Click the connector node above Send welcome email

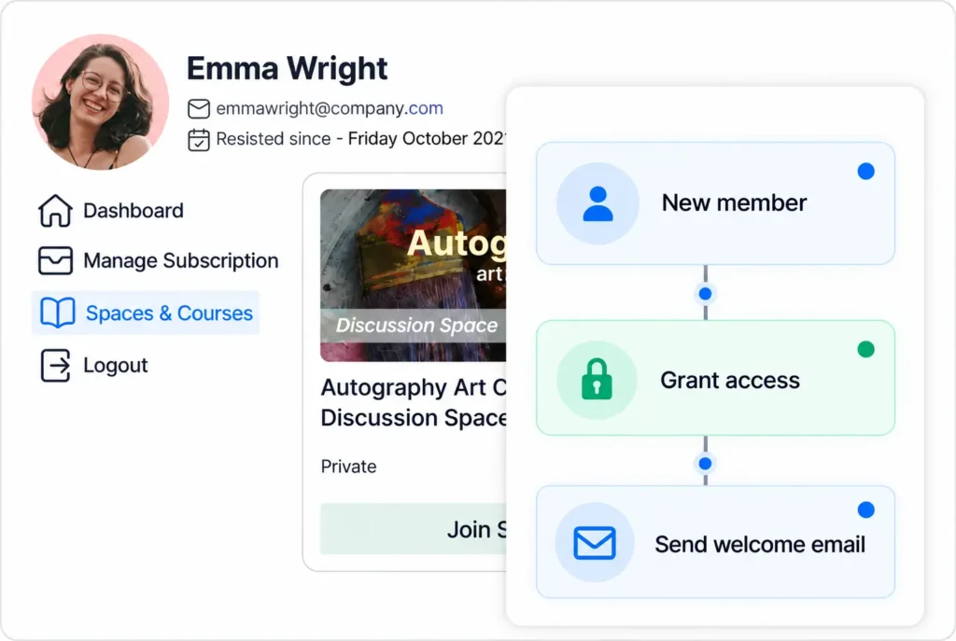coord(706,464)
